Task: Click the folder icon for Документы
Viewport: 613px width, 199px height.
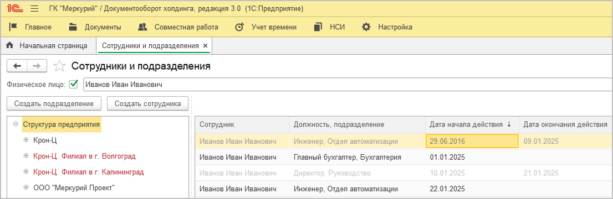Action: [73, 27]
